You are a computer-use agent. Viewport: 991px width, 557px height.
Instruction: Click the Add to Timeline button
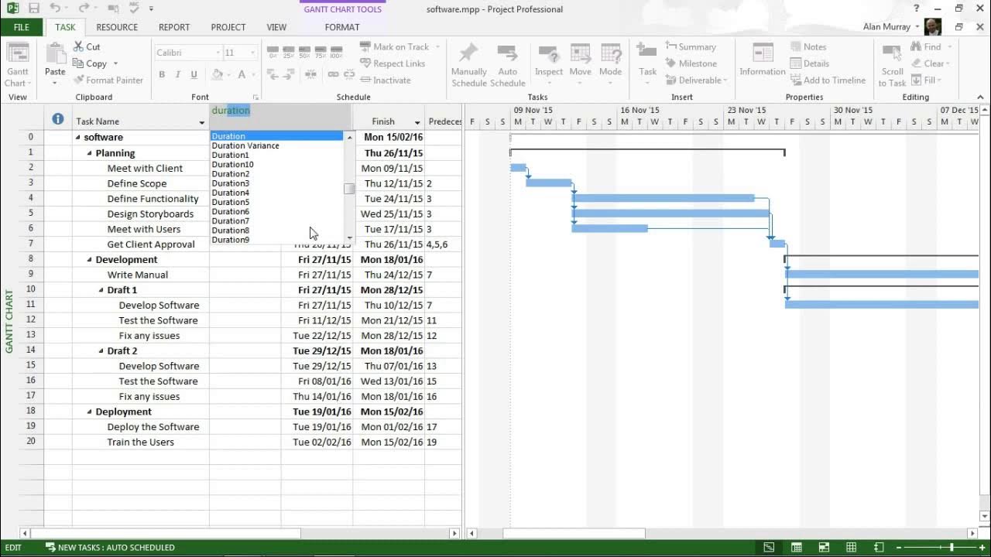coord(829,80)
